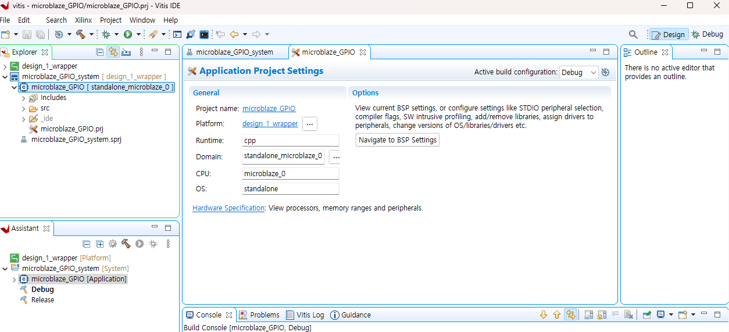The height and width of the screenshot is (332, 729).
Task: Click the yellow Back arrow in toolbar
Action: [234, 34]
